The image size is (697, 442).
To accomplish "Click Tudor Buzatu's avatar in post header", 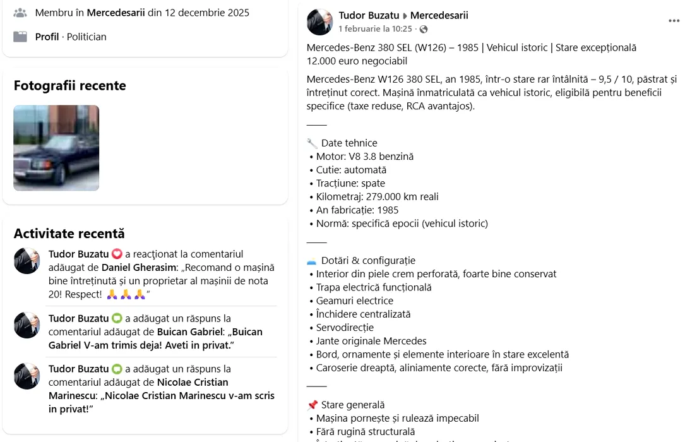I will [x=319, y=22].
